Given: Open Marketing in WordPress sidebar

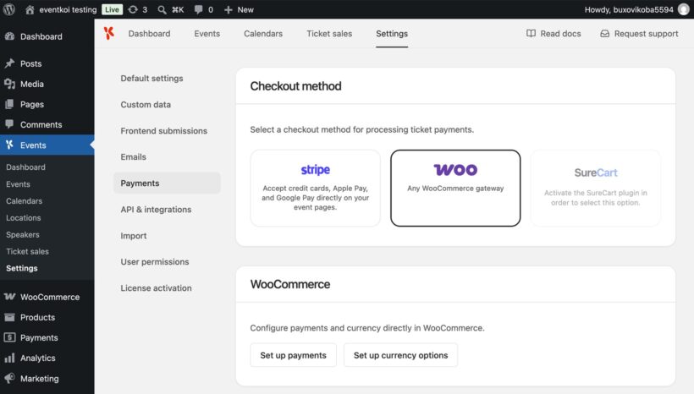Looking at the screenshot, I should click(40, 378).
